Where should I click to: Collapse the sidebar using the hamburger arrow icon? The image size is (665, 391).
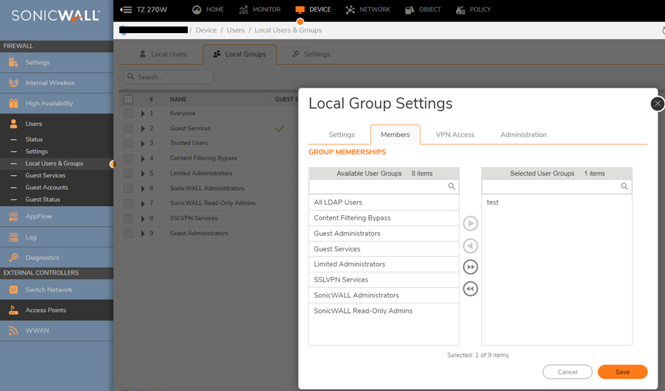pos(126,10)
